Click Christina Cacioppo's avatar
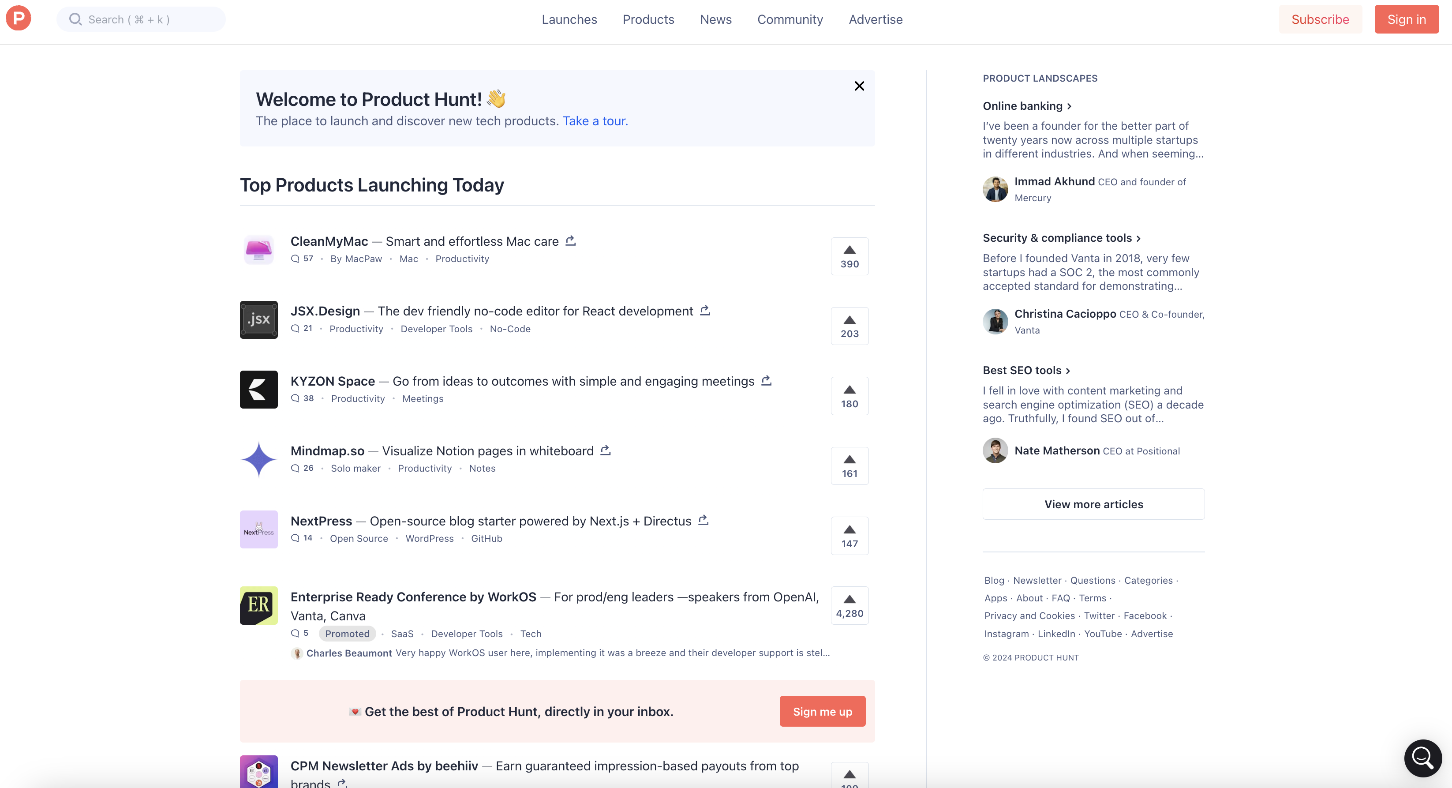This screenshot has width=1452, height=788. pos(995,321)
